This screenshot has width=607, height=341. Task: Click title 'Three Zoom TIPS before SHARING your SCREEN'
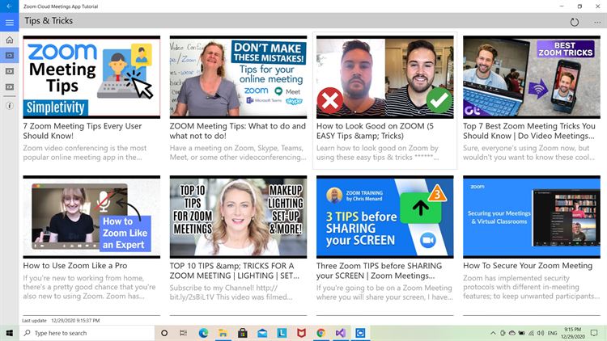pos(379,271)
